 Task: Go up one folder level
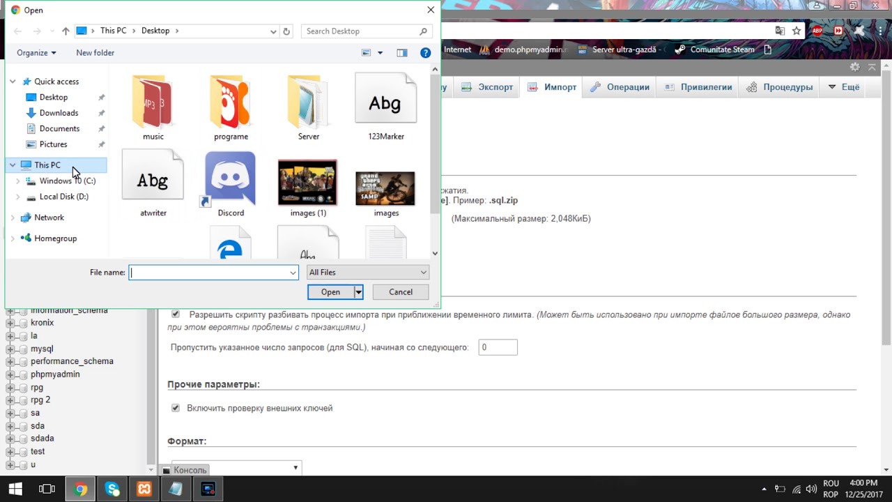point(66,31)
